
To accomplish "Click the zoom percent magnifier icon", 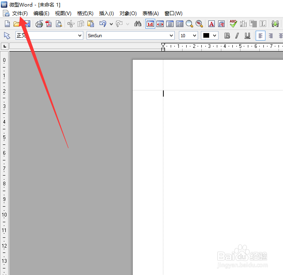I will pos(199,24).
